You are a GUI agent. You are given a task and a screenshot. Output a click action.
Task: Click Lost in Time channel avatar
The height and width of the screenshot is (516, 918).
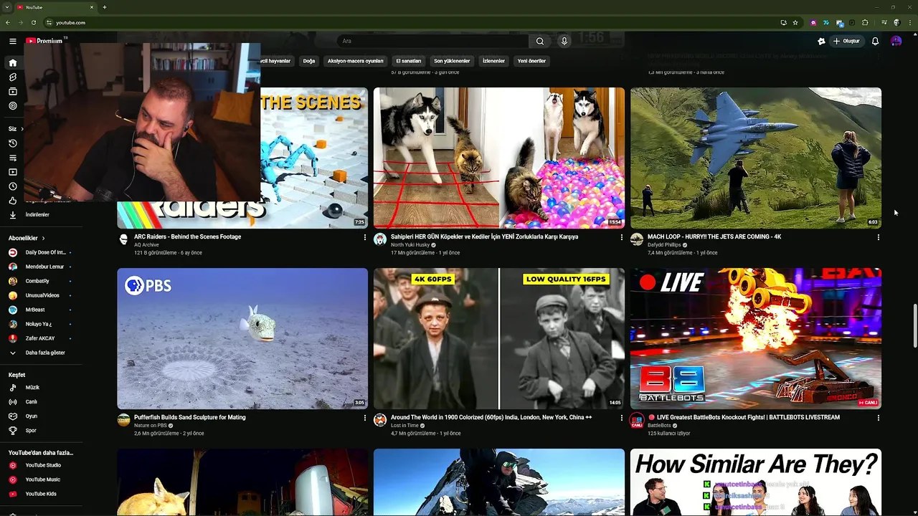pos(380,420)
